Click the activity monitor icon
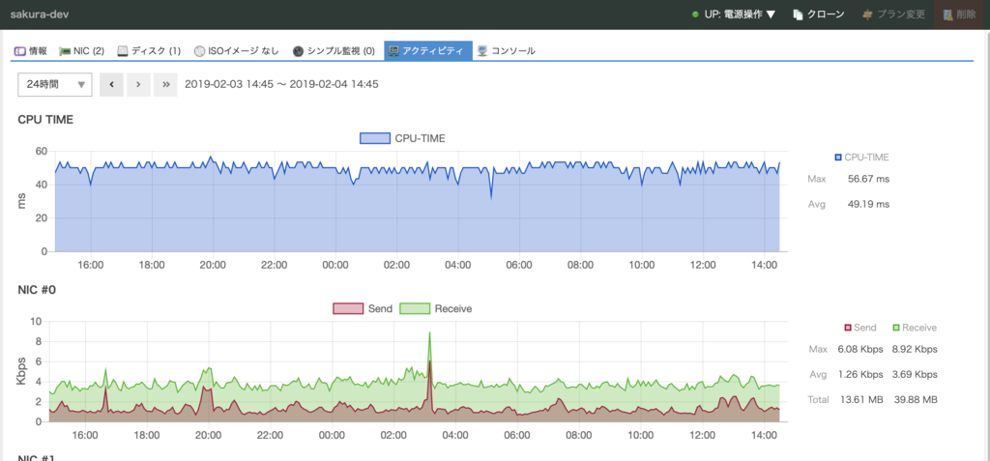 pos(393,51)
